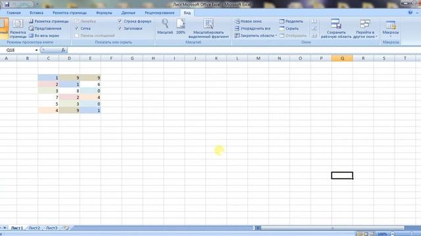Open a Новое окно
This screenshot has width=421, height=236.
pos(249,21)
